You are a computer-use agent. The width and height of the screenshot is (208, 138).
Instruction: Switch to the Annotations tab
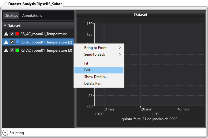click(x=32, y=16)
